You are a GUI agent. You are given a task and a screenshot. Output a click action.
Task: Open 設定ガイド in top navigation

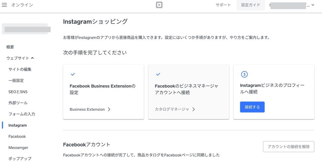pyautogui.click(x=250, y=5)
